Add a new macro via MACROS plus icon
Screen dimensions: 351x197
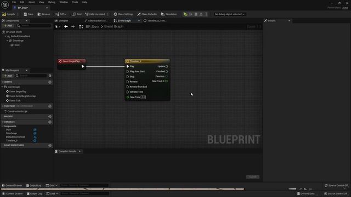pyautogui.click(x=50, y=117)
